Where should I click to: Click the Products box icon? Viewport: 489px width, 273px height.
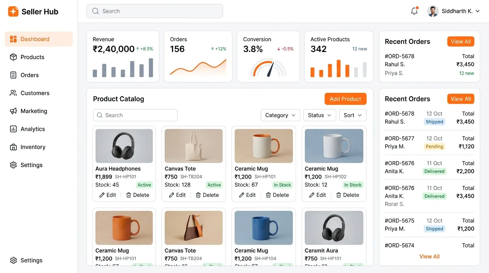tap(13, 57)
